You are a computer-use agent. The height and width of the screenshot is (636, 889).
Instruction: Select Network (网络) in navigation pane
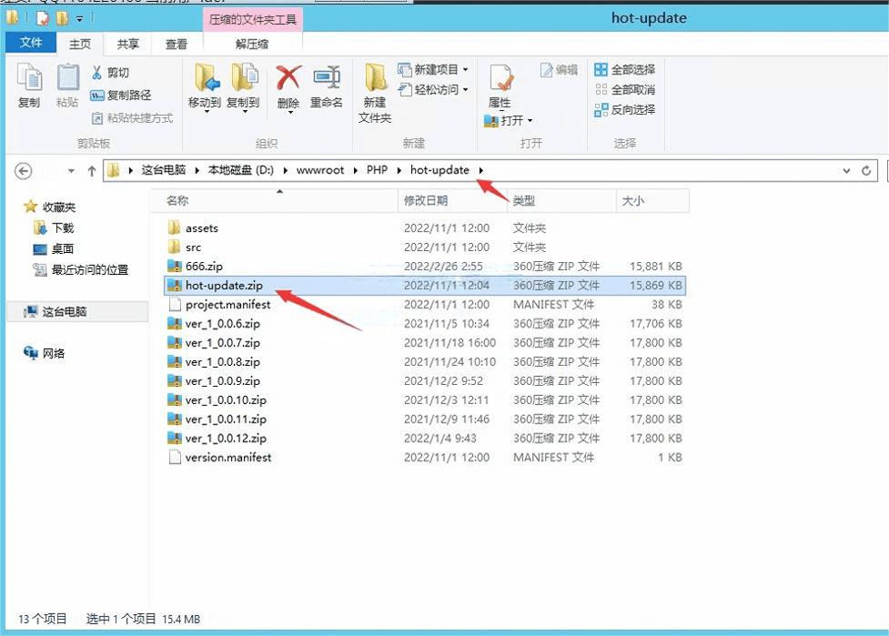pyautogui.click(x=45, y=353)
